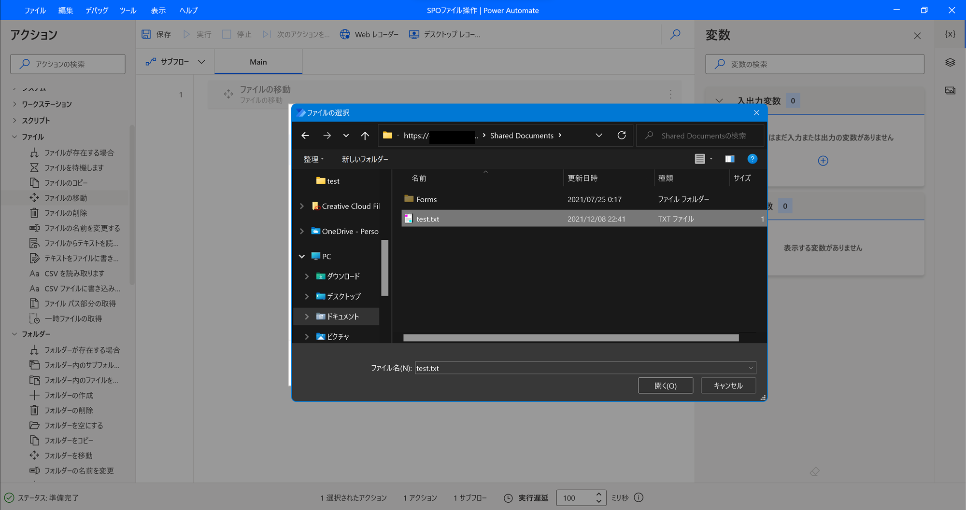This screenshot has height=510, width=966.
Task: Open the address bar history dropdown
Action: (x=599, y=136)
